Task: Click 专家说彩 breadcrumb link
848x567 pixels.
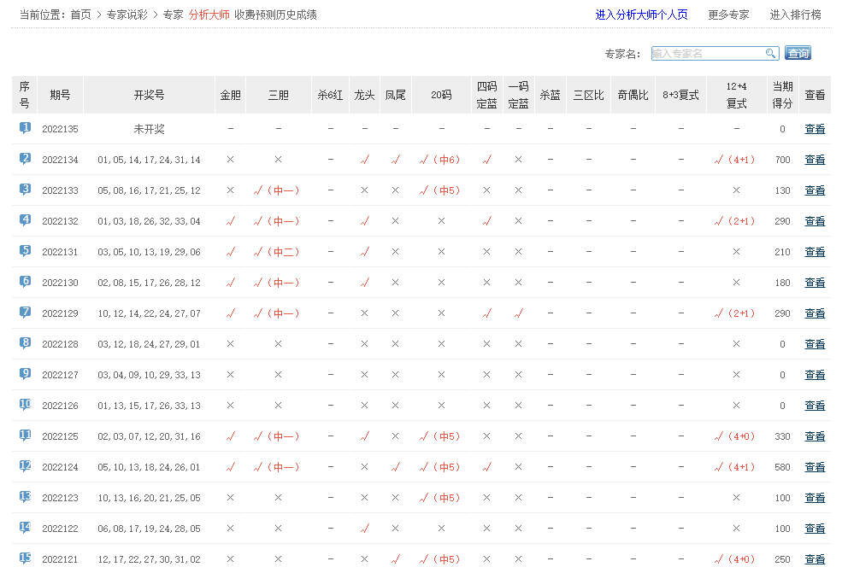Action: (x=127, y=15)
